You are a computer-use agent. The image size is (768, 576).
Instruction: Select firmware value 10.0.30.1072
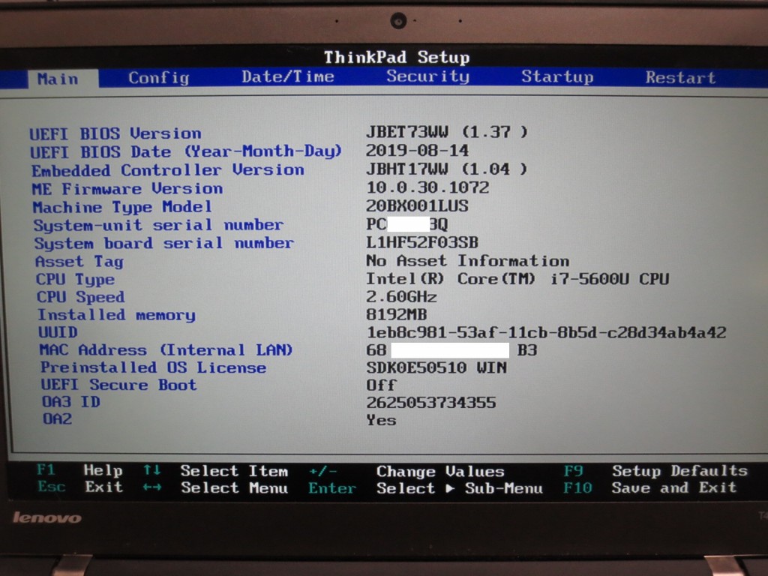pos(427,187)
